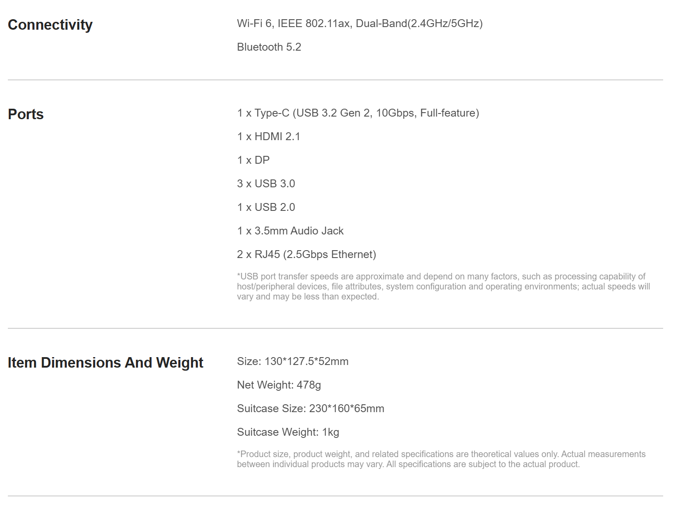Click the 2 x RJ45 Ethernet entry
This screenshot has width=678, height=506.
pos(306,255)
